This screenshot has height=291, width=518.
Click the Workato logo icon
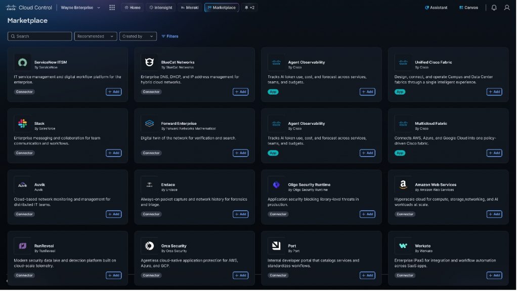(404, 247)
